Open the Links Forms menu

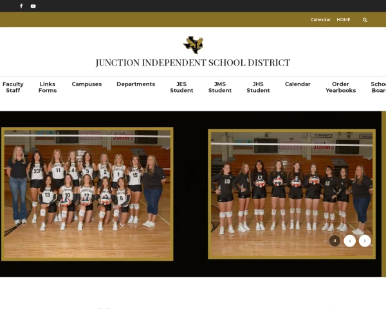pyautogui.click(x=48, y=88)
